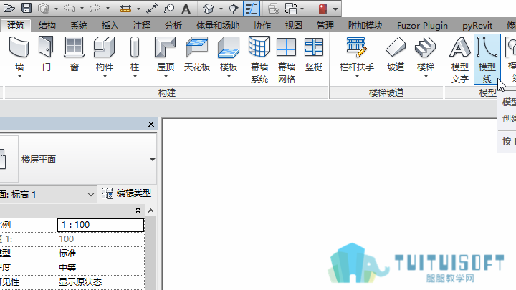Viewport: 516px width, 290px height.
Task: Select the Stair (楼梯) tool
Action: tap(426, 54)
